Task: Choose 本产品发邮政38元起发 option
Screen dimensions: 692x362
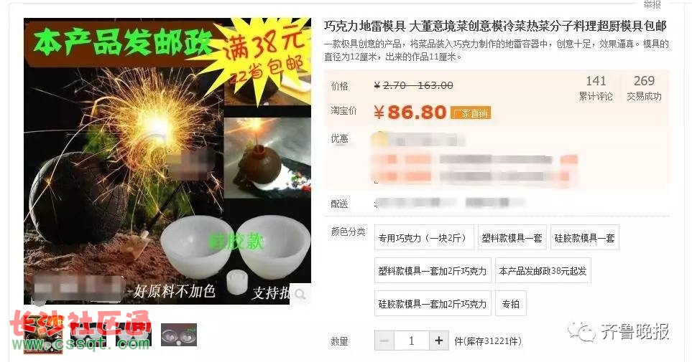Action: pyautogui.click(x=543, y=270)
